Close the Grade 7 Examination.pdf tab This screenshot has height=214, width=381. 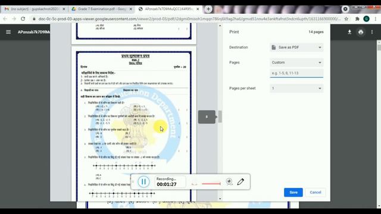click(x=131, y=9)
